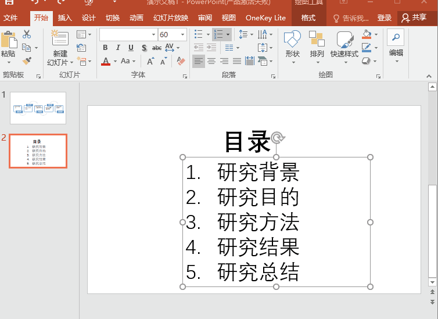The height and width of the screenshot is (319, 438).
Task: Switch to the 插入 ribbon tab
Action: click(65, 18)
